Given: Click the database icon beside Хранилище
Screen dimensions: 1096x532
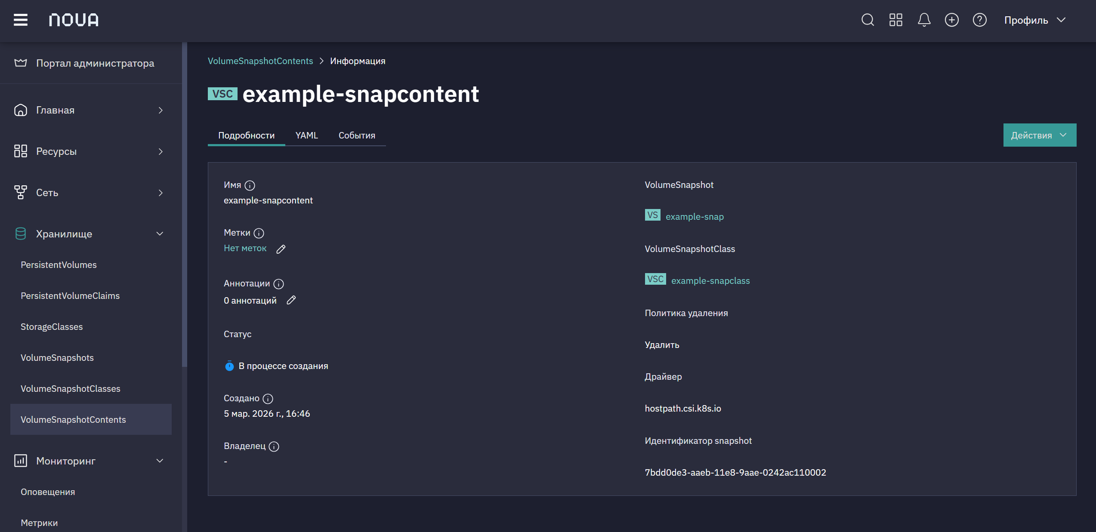Looking at the screenshot, I should [x=21, y=234].
